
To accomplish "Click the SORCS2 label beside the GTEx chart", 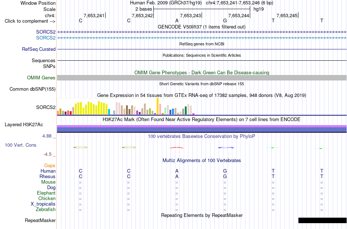I will [46, 107].
